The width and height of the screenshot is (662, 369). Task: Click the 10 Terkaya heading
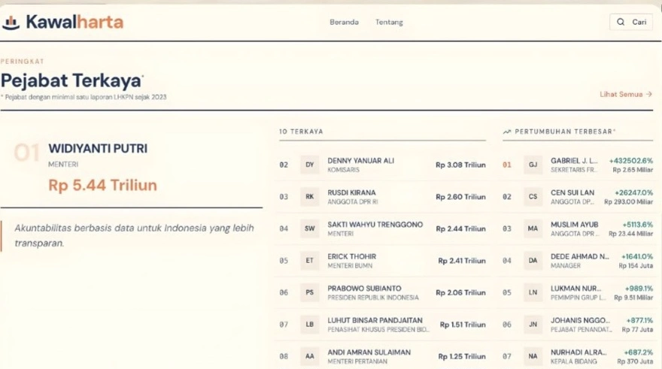(301, 132)
